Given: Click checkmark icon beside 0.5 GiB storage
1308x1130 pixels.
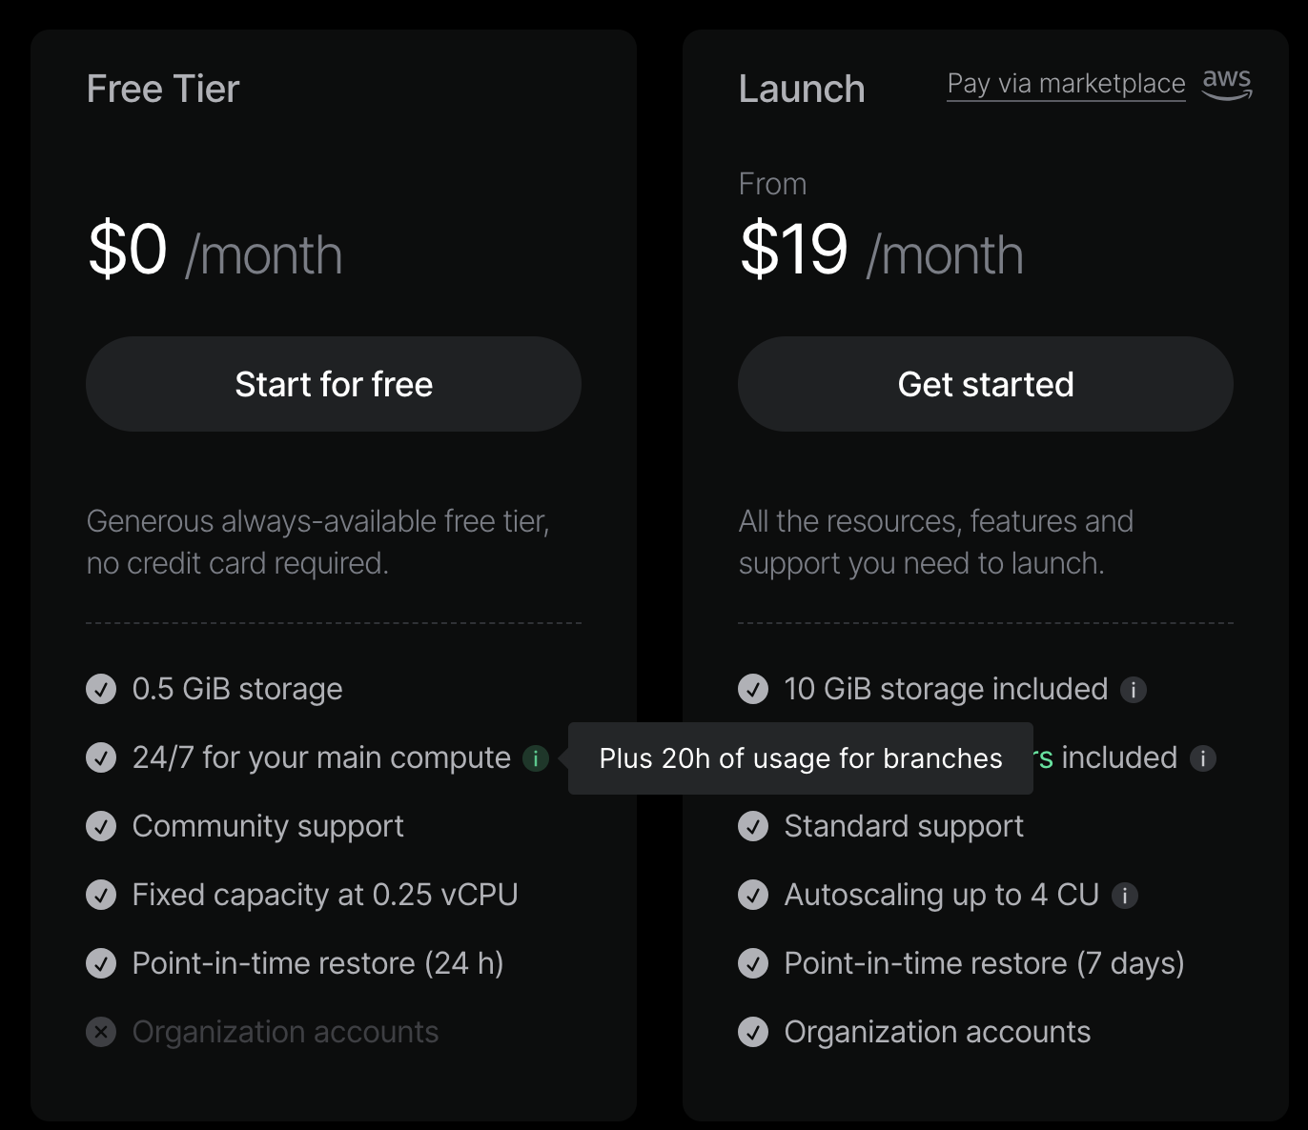Looking at the screenshot, I should (101, 689).
